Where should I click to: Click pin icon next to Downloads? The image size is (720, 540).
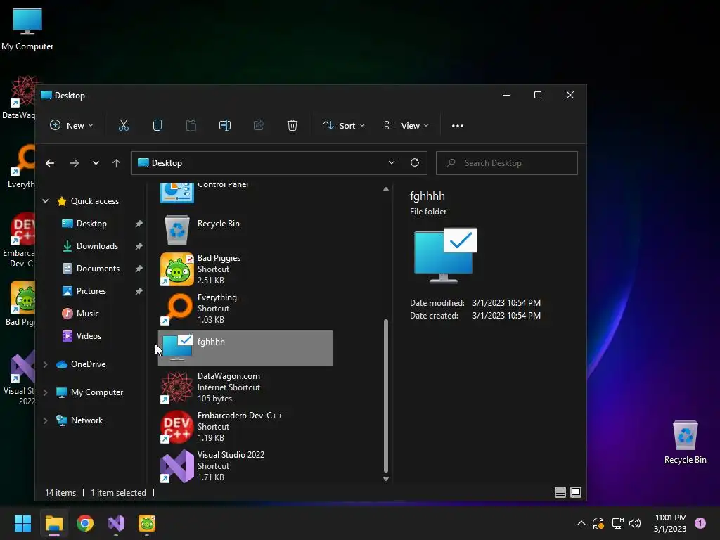[x=139, y=246]
